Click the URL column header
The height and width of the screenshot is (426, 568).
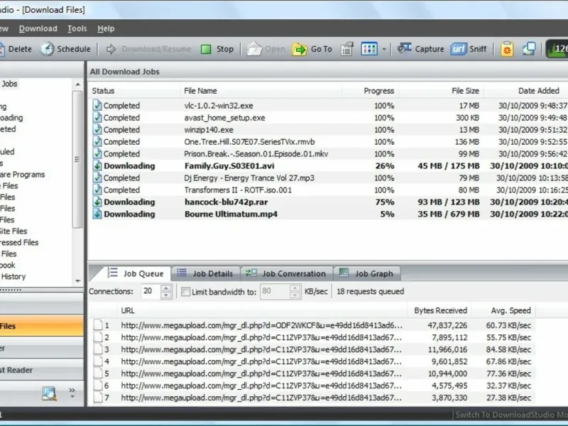[262, 310]
